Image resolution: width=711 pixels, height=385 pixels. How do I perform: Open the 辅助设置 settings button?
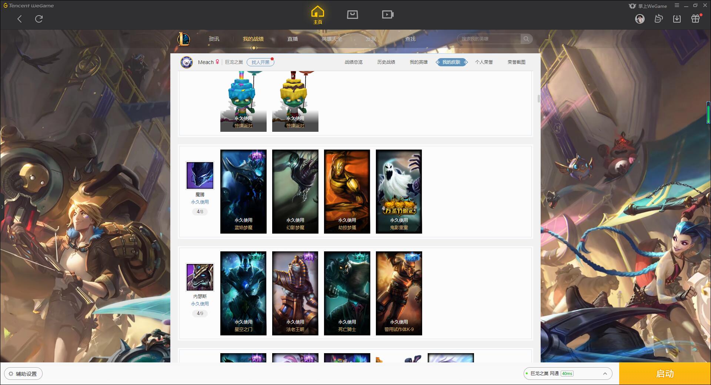(23, 374)
